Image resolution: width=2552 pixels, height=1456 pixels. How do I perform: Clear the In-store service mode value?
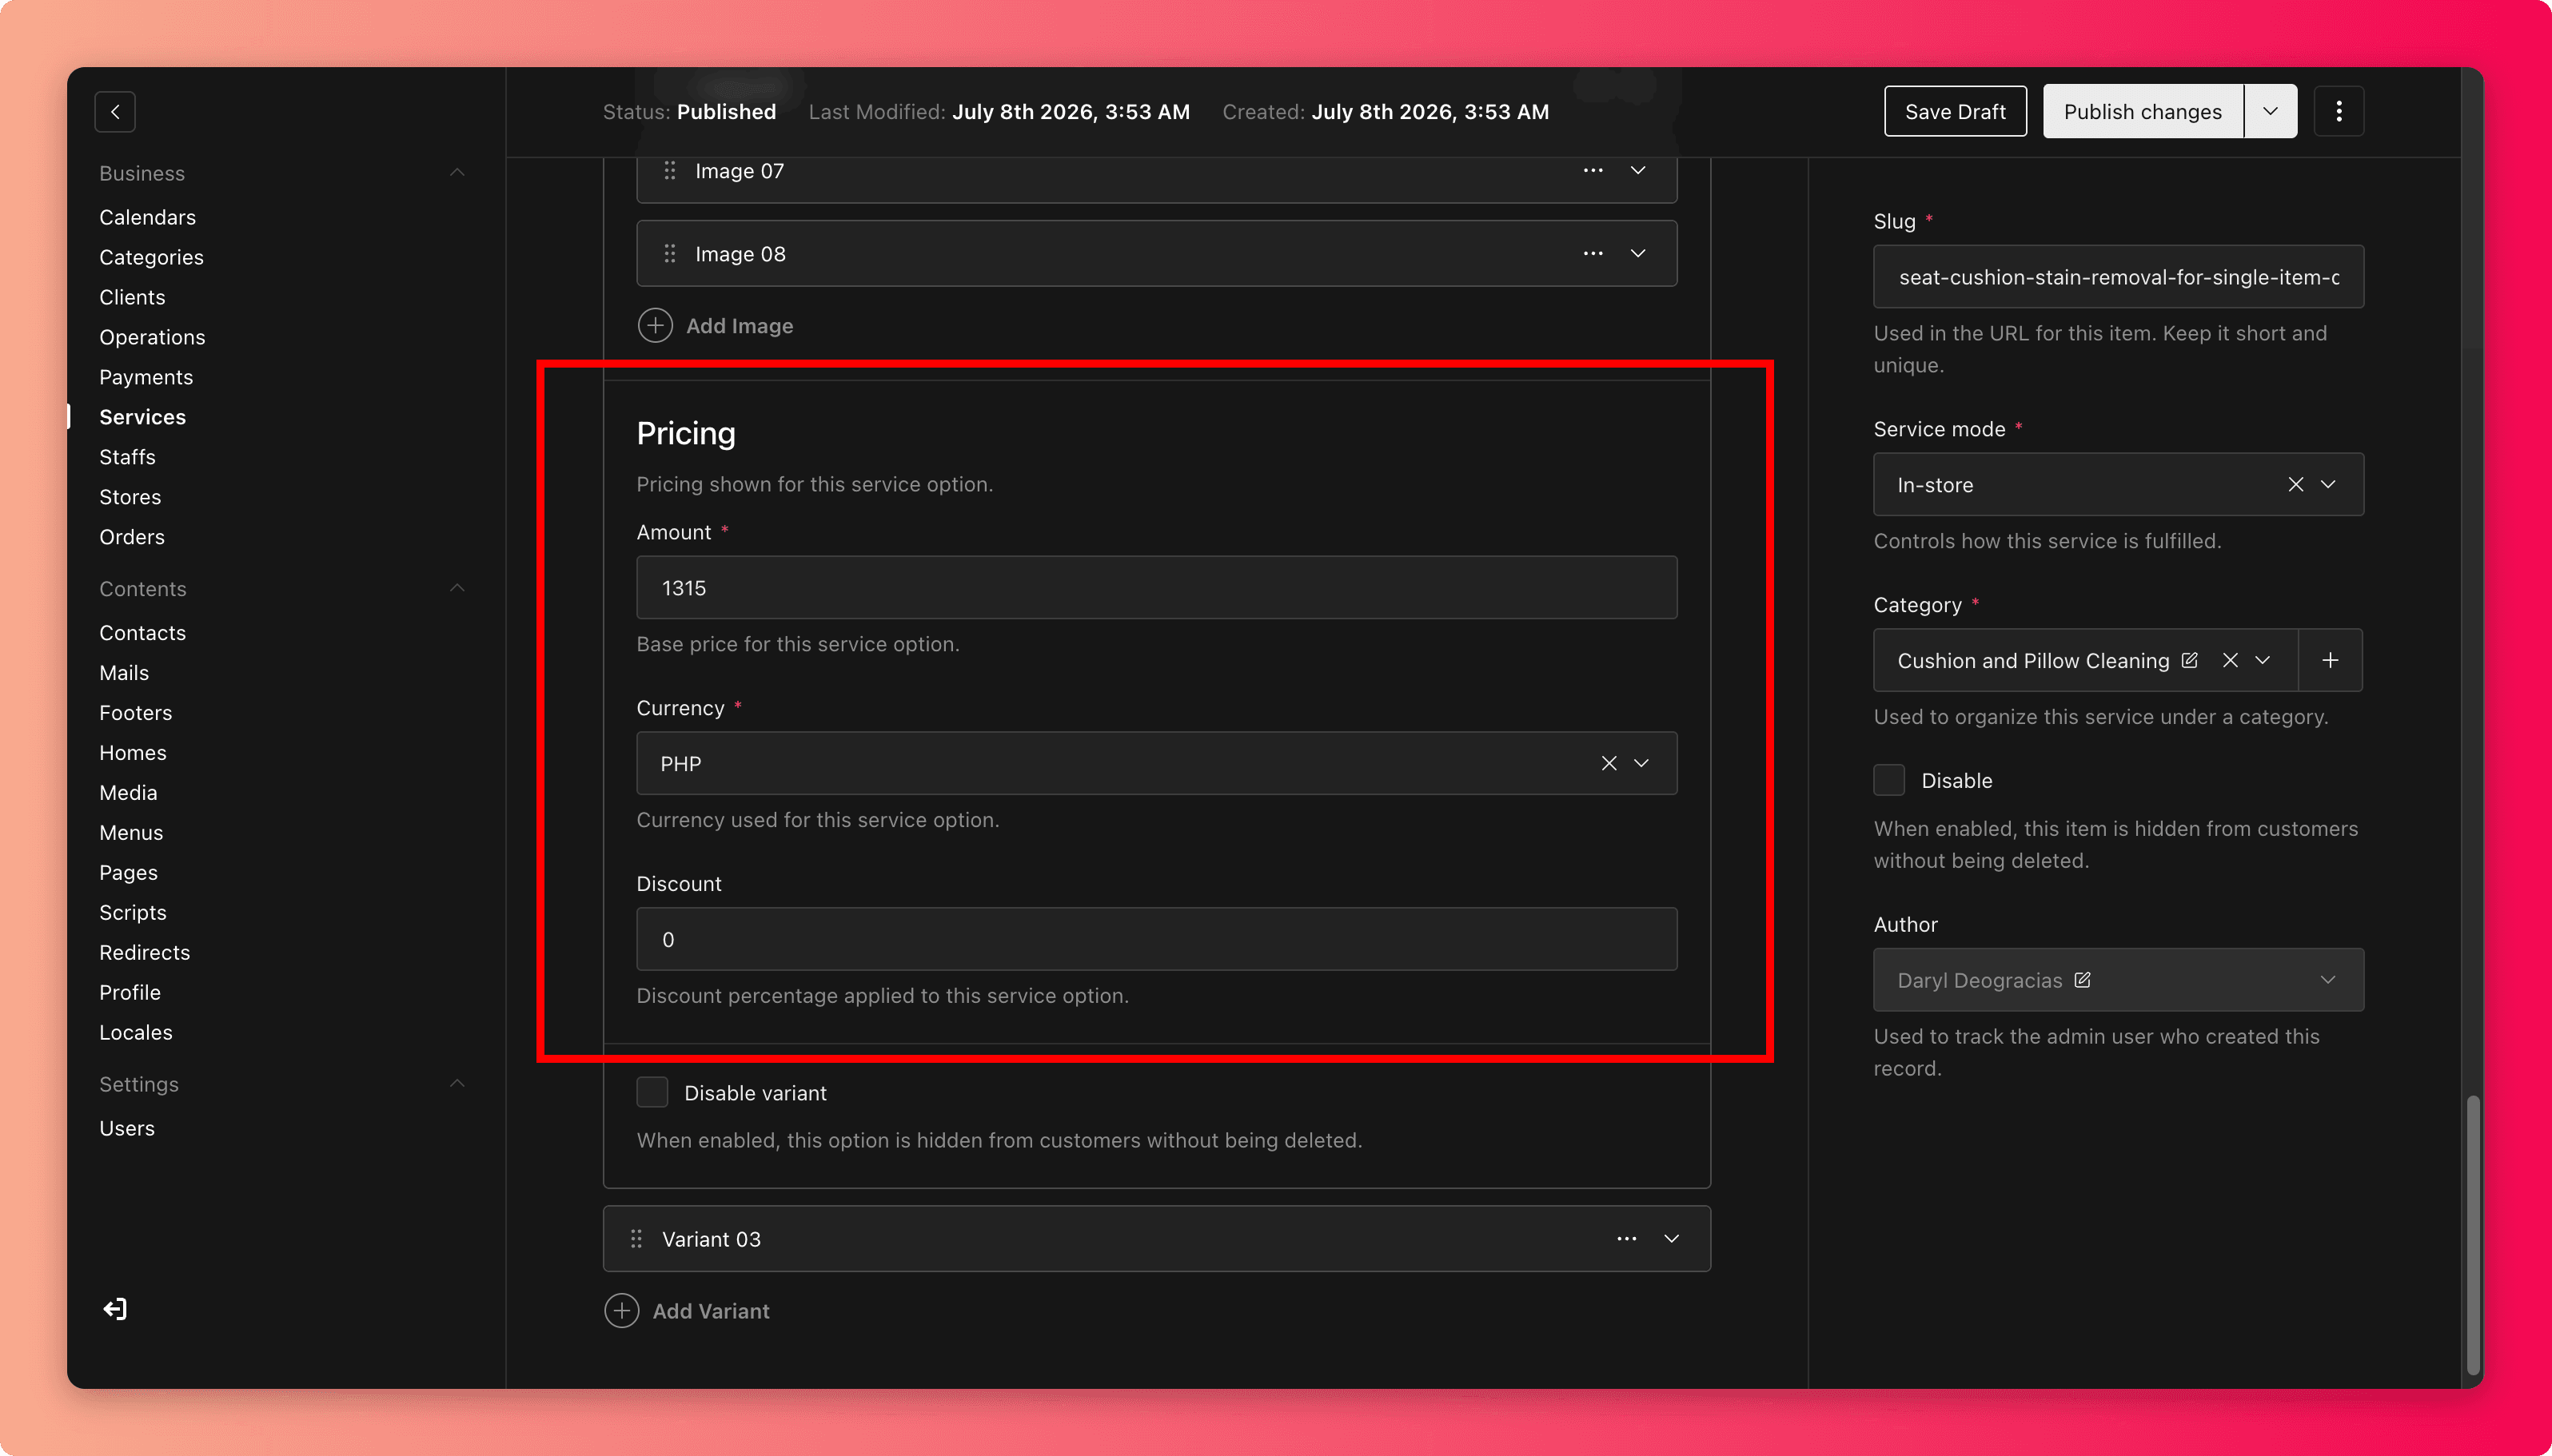2295,485
